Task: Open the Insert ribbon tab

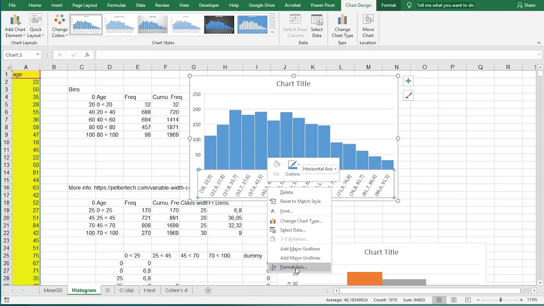Action: click(57, 5)
